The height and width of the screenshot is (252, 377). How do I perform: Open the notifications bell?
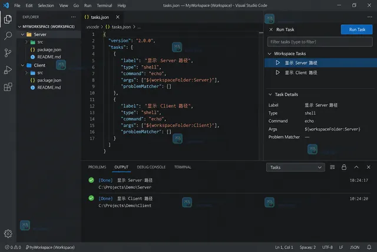pos(369,247)
